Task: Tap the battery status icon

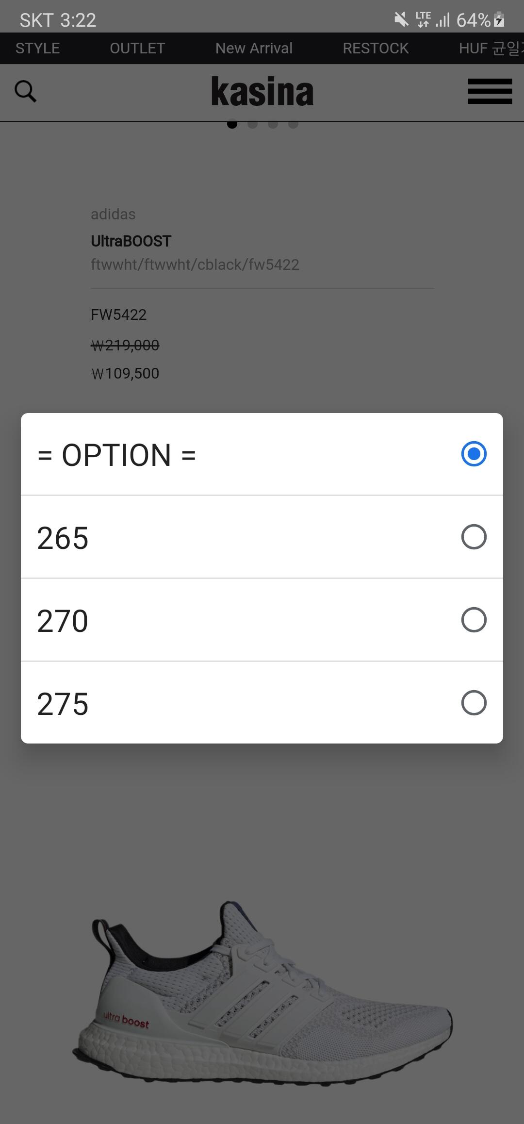Action: click(x=499, y=20)
